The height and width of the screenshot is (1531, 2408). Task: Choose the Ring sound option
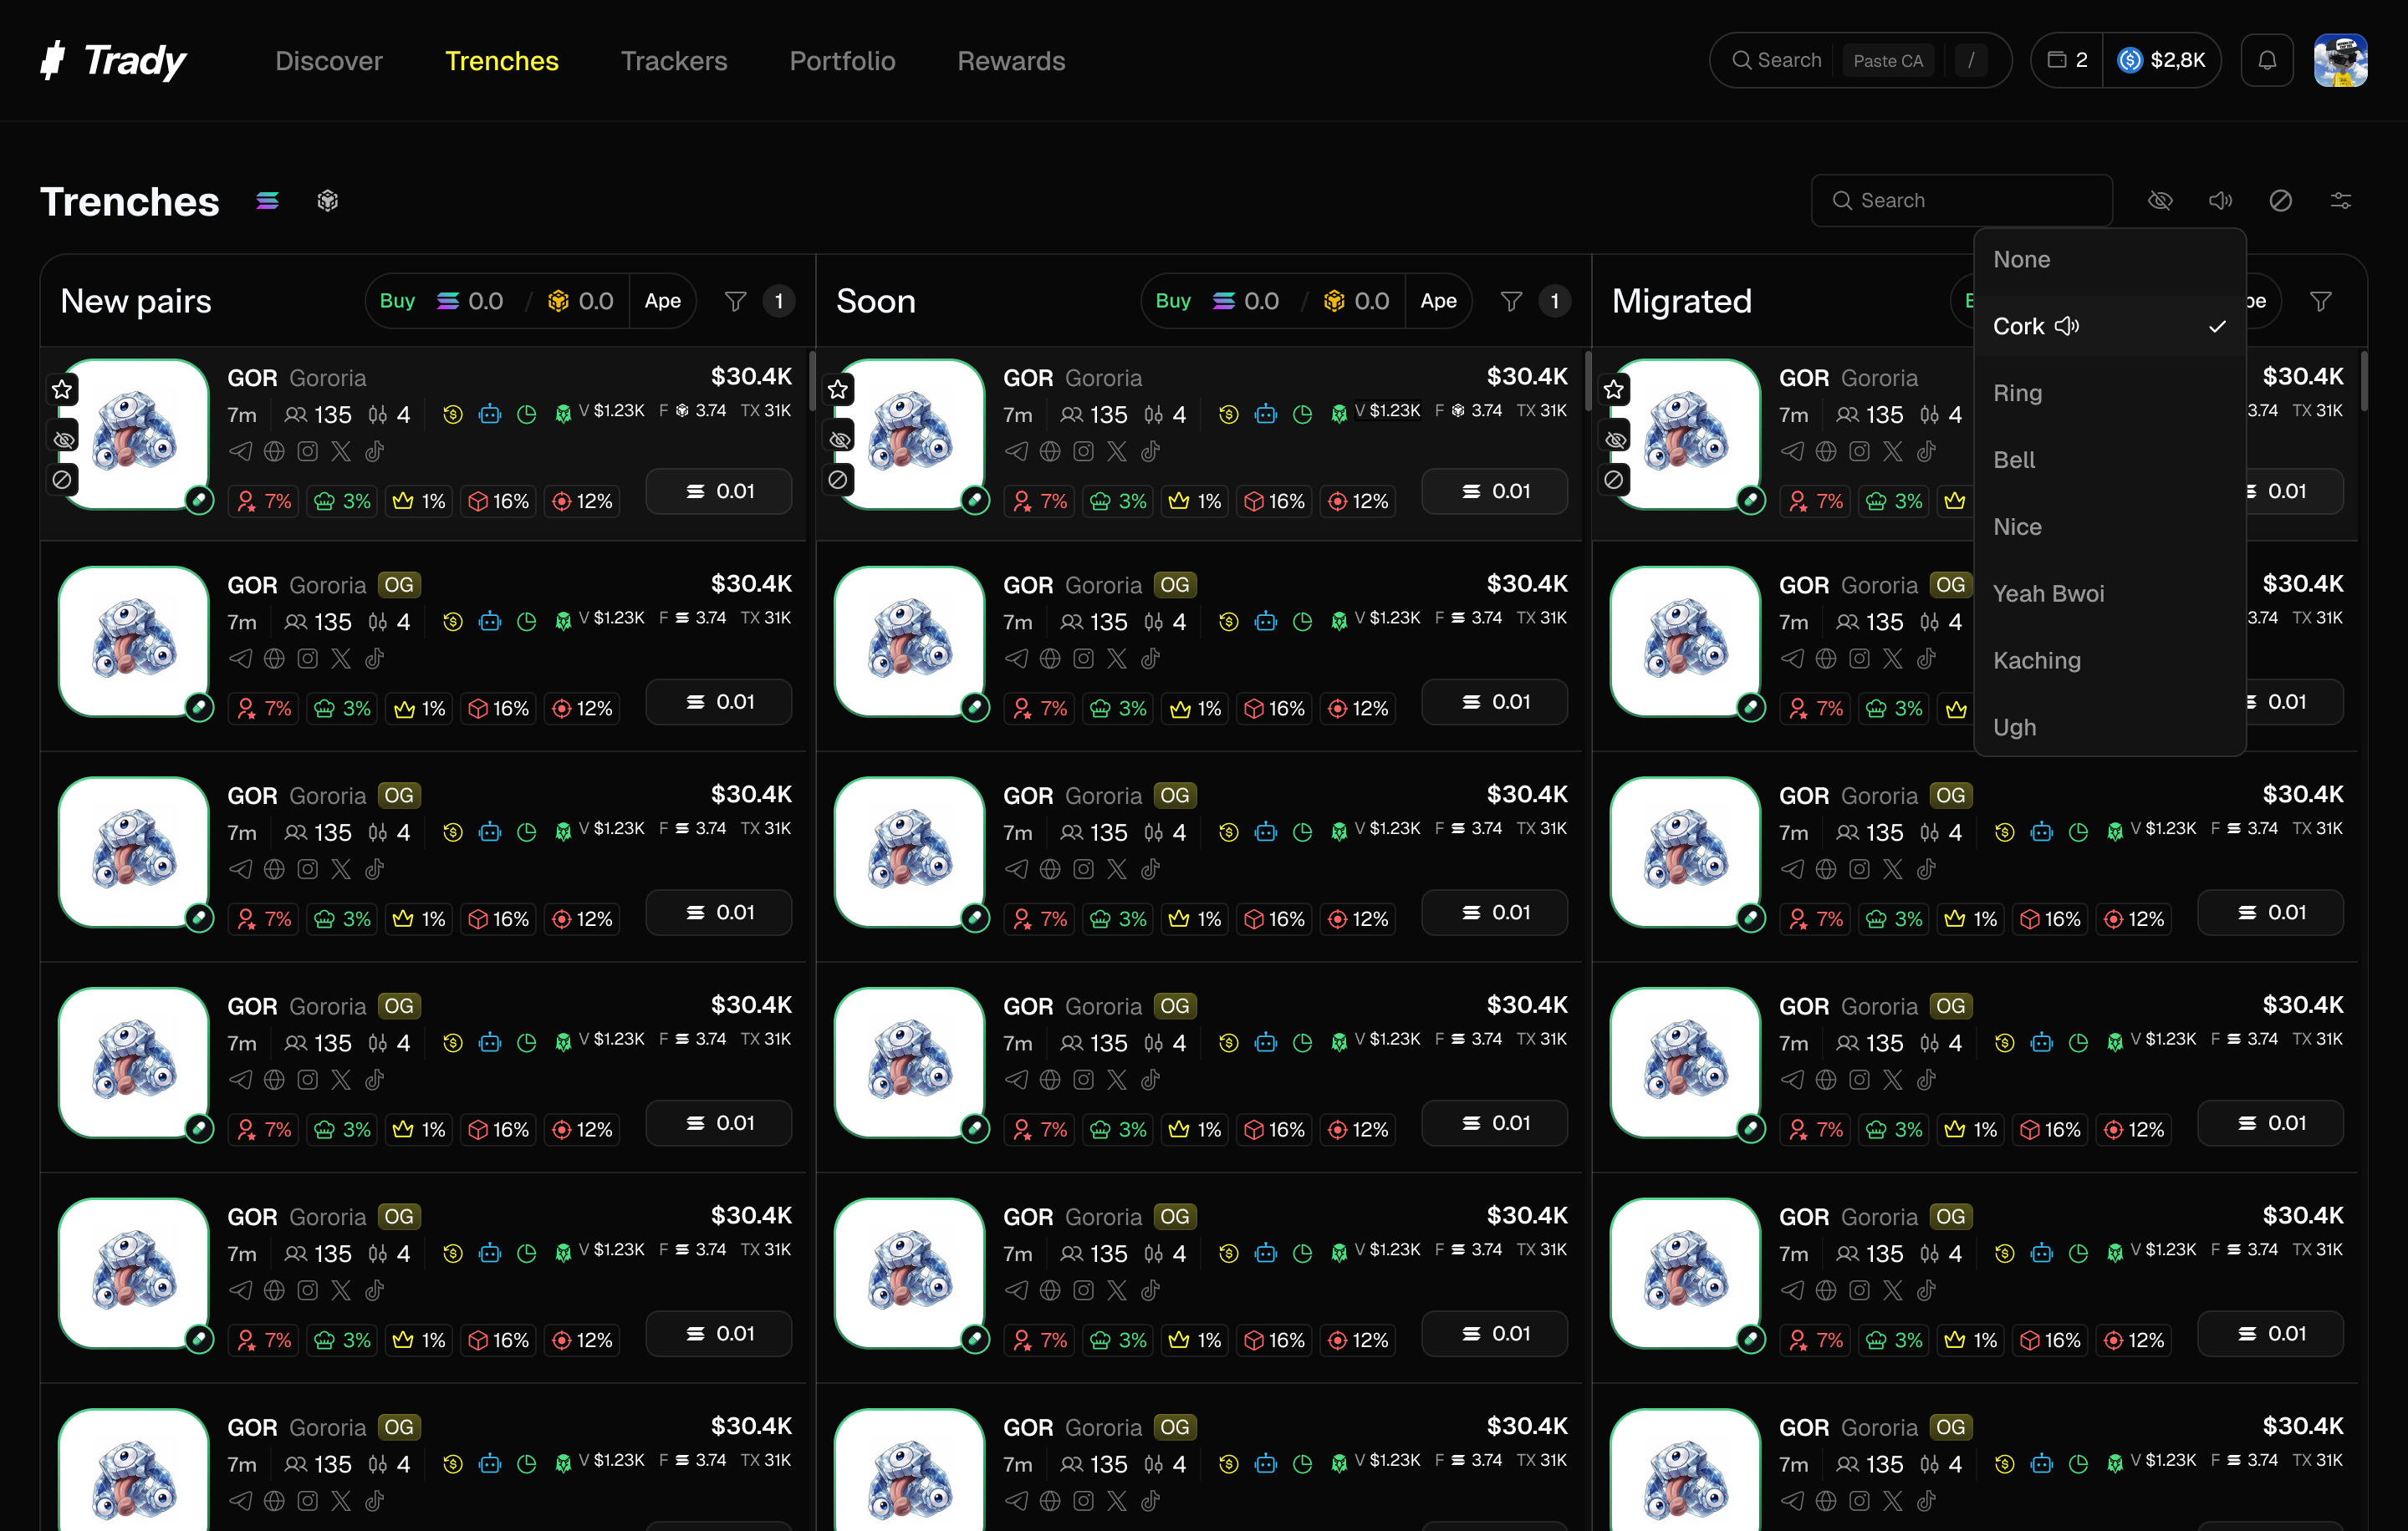[x=2110, y=394]
